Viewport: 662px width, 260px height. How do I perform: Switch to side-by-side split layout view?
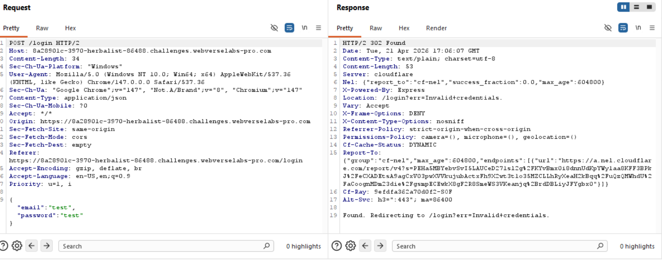coord(623,7)
